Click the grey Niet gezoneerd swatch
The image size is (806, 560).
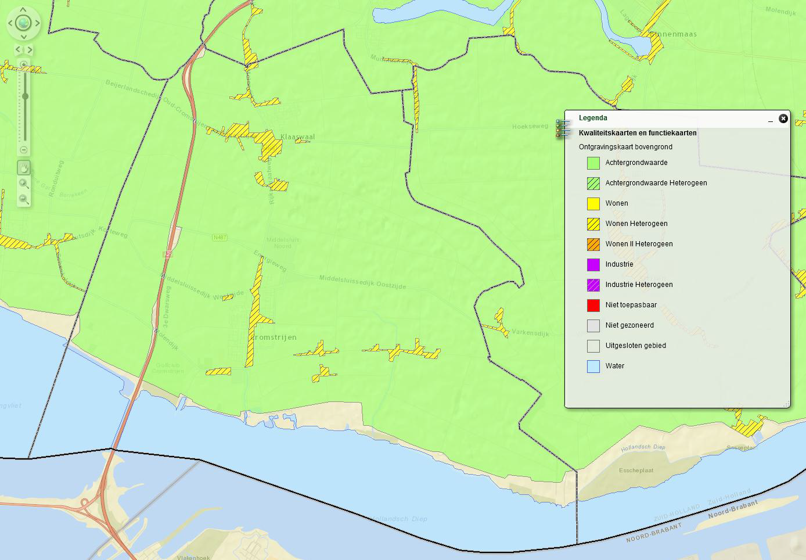tap(593, 326)
